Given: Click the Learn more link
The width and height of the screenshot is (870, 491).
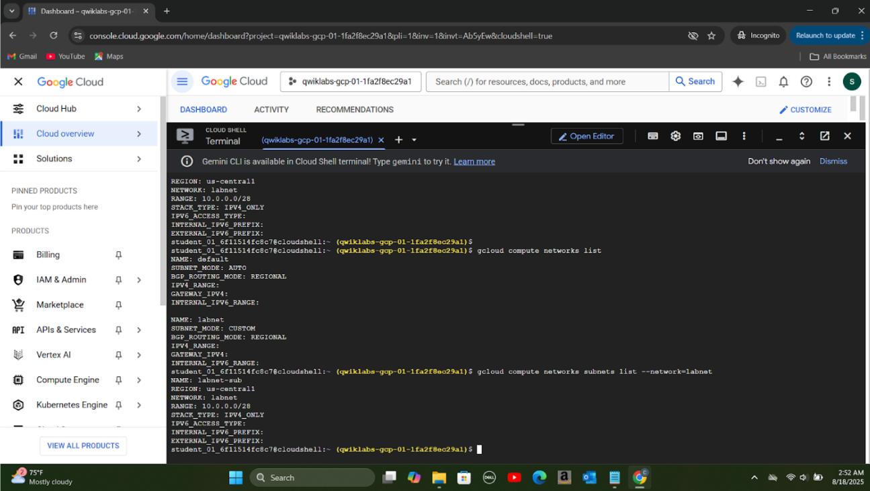Looking at the screenshot, I should [x=474, y=162].
